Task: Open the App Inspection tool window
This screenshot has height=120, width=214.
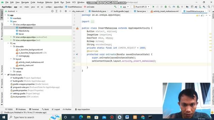Action: [83, 109]
